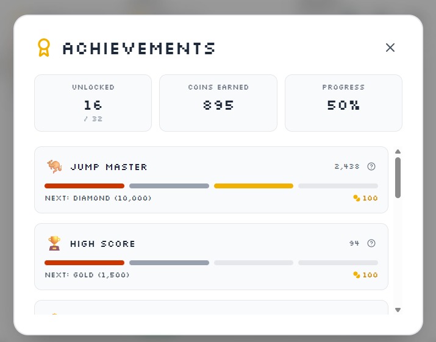This screenshot has width=436, height=342.
Task: Click the High Score trophy icon
Action: coord(54,243)
